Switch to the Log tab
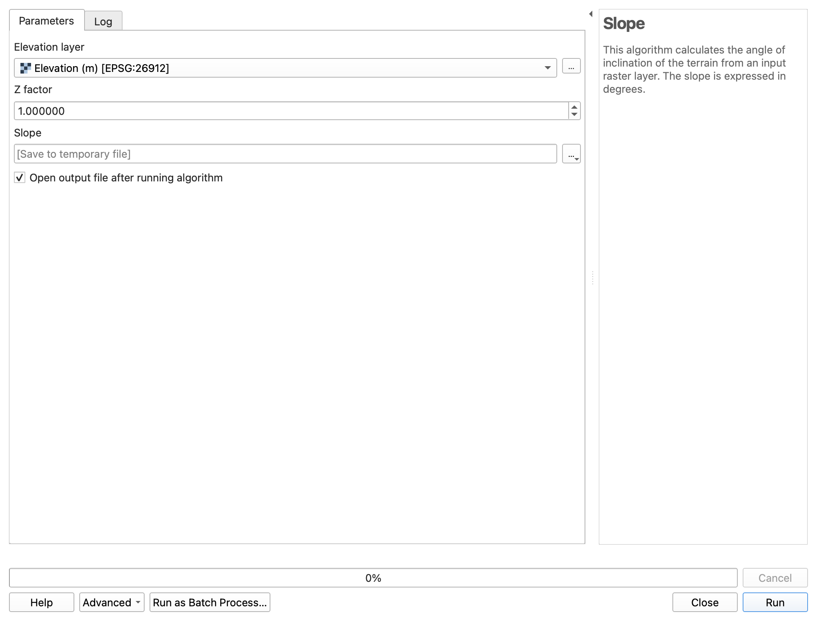 (x=103, y=21)
